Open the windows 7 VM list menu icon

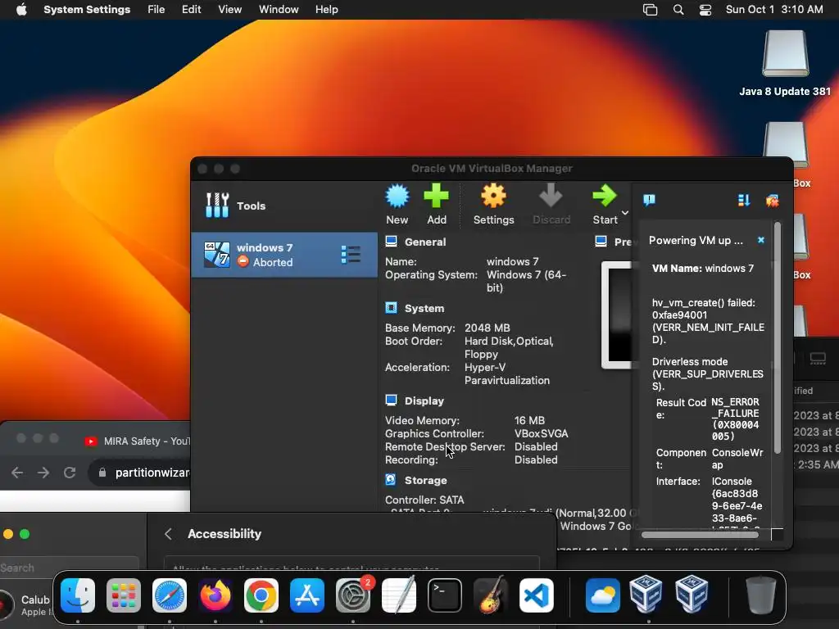pos(351,255)
